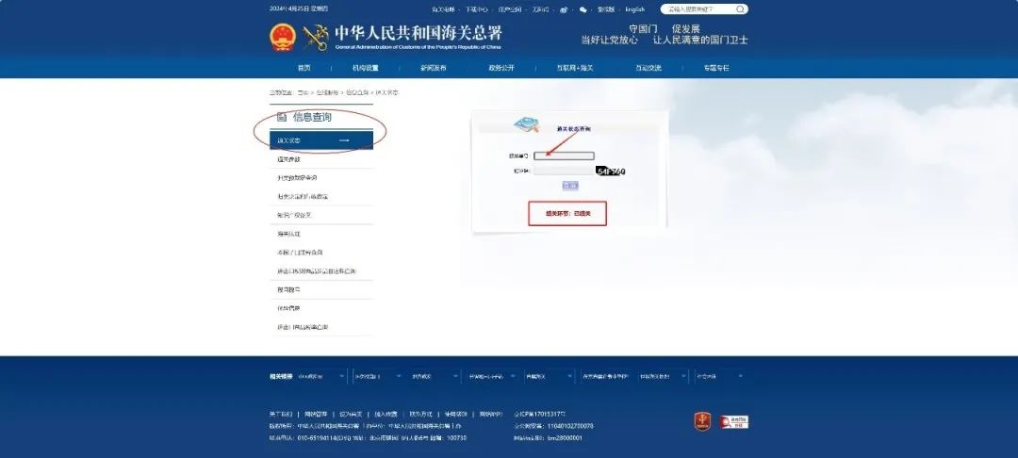Click 信息查询 in the breadcrumb
This screenshot has height=458, width=1018.
(x=356, y=92)
